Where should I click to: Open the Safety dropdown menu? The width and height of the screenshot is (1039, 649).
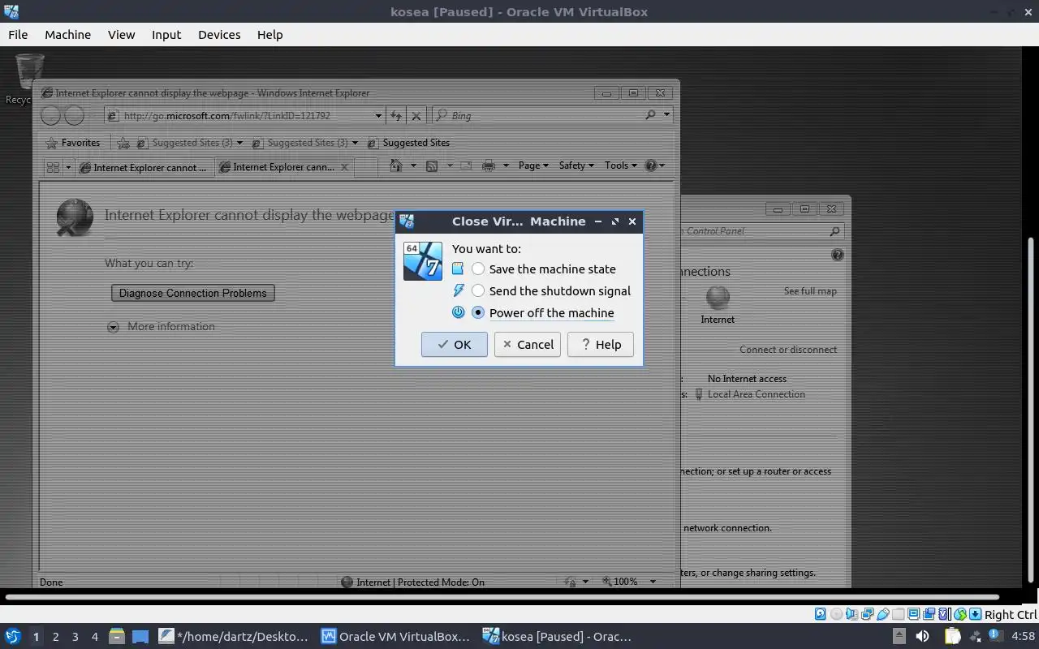pyautogui.click(x=576, y=165)
